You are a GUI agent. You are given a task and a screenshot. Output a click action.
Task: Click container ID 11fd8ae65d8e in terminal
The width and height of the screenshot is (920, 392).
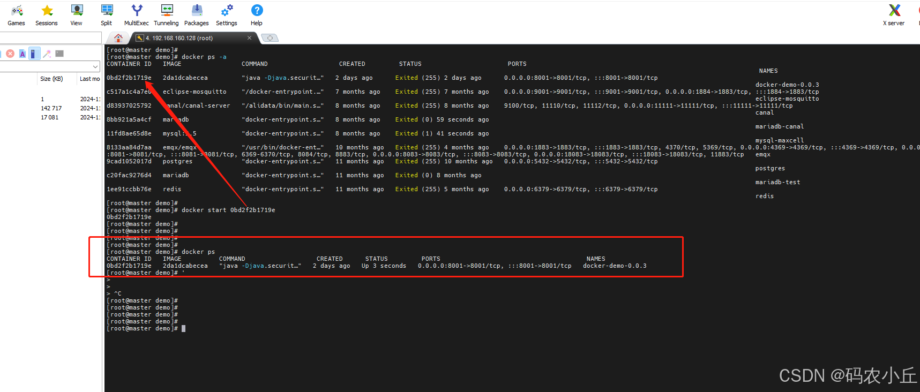tap(129, 133)
